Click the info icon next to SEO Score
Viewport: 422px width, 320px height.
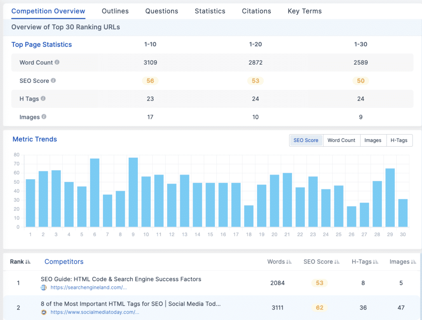click(53, 81)
